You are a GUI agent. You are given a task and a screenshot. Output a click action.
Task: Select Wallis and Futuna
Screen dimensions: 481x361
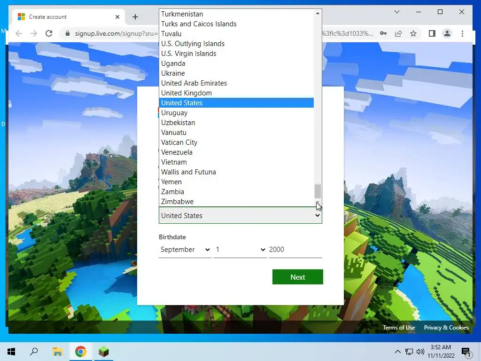(x=236, y=172)
